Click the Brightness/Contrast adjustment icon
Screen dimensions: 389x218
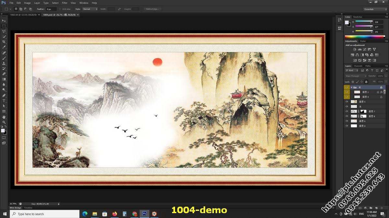coord(355,49)
